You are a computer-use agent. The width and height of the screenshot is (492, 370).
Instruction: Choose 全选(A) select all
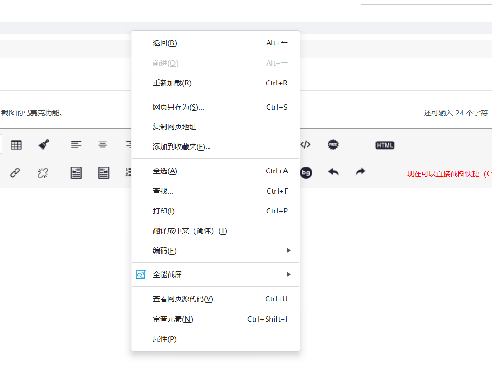(x=216, y=171)
